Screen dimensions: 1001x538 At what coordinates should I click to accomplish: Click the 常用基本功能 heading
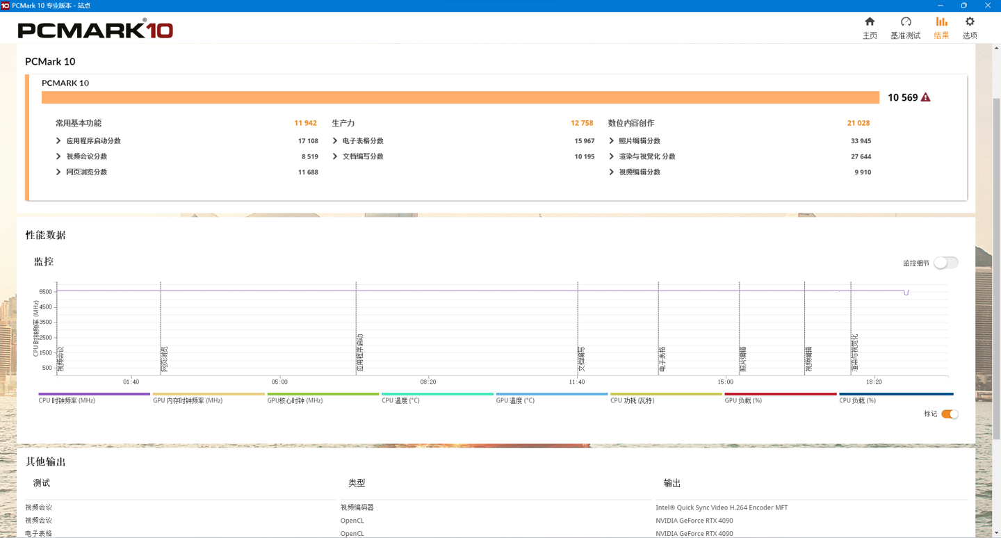pos(79,123)
